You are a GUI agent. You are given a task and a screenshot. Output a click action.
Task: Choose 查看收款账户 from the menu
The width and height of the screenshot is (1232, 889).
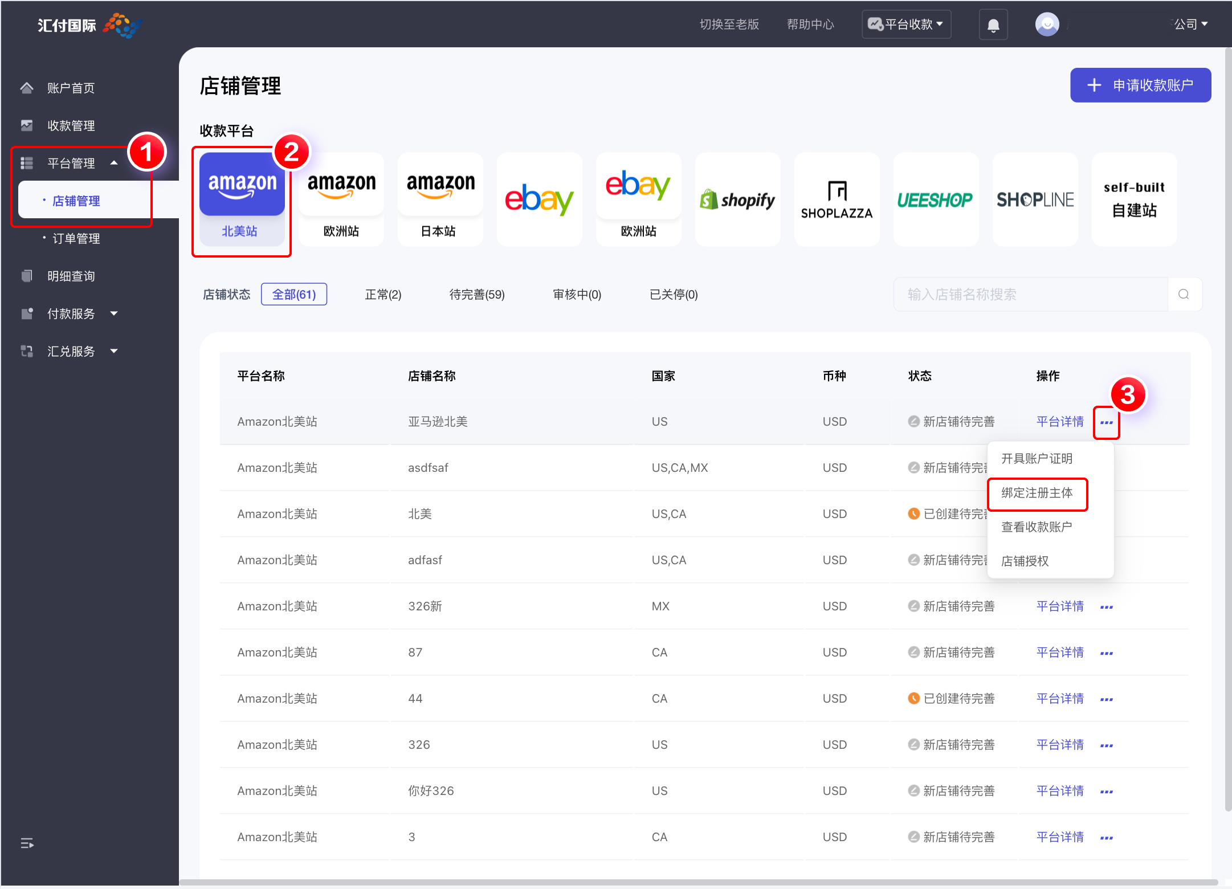click(1037, 527)
